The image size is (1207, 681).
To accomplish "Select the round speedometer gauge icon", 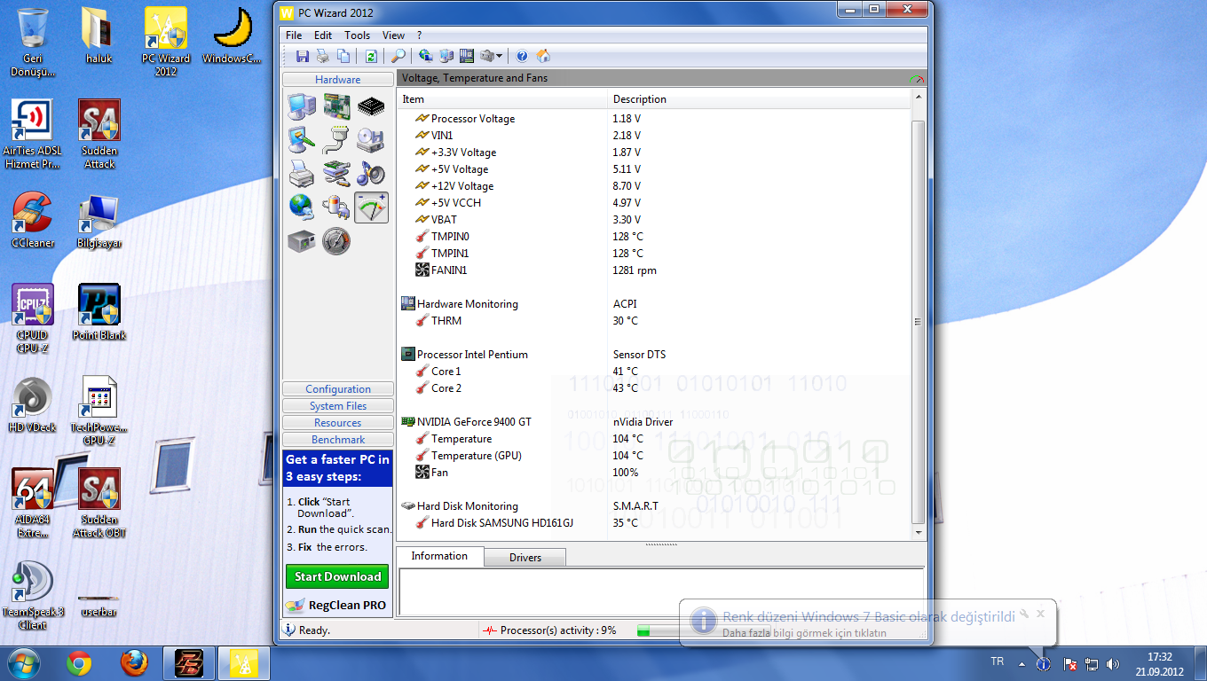I will pyautogui.click(x=336, y=240).
